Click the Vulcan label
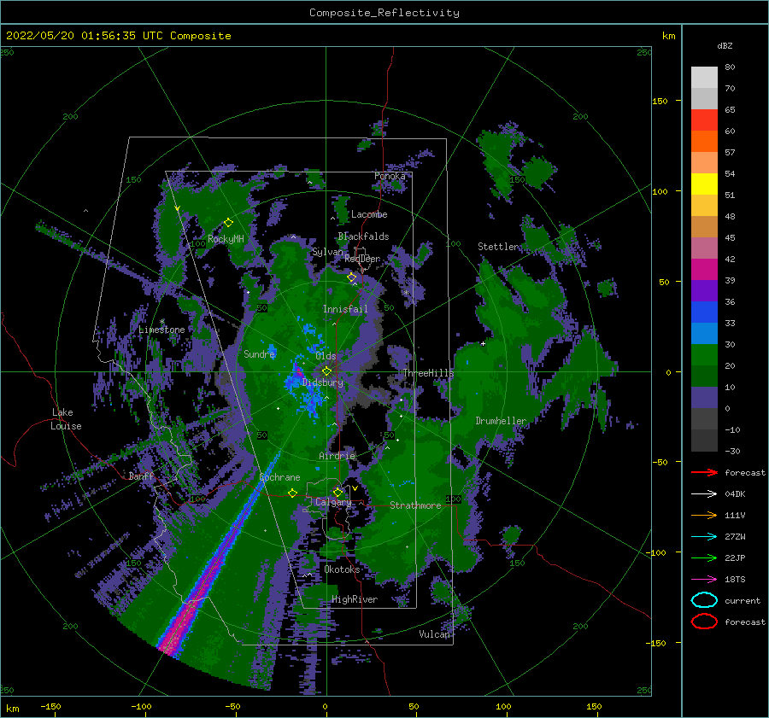 coord(434,634)
